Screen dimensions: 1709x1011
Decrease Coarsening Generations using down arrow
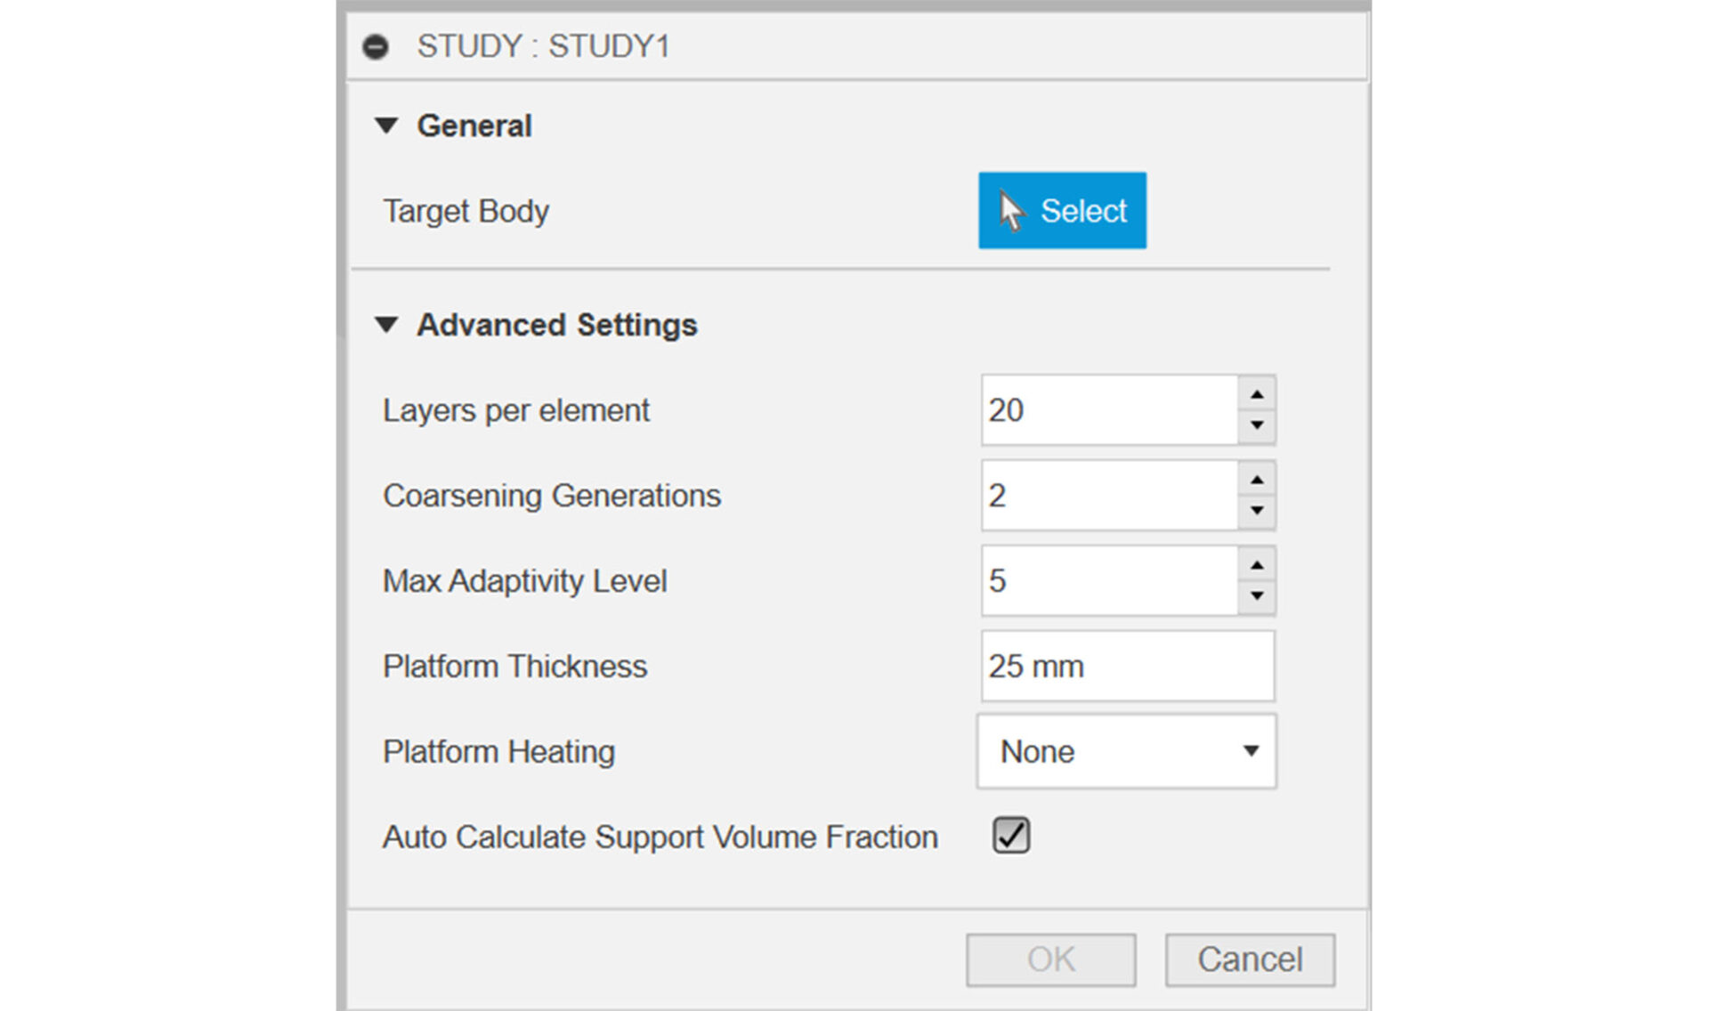[1256, 512]
